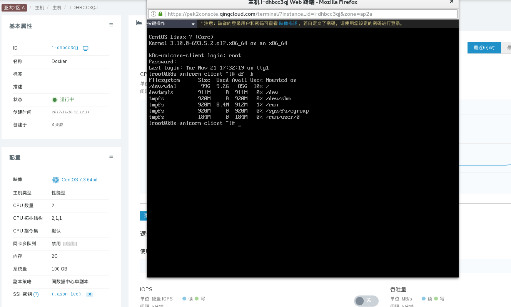Click the CentOS image snowflake icon

56,180
